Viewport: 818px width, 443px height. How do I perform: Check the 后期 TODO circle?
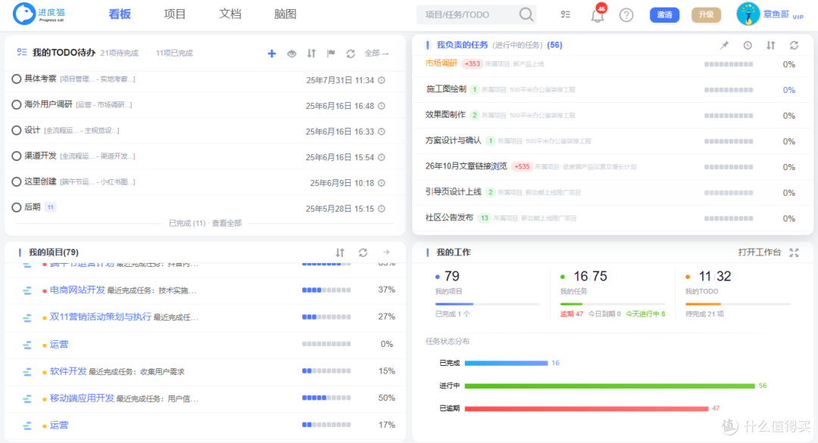tap(16, 207)
